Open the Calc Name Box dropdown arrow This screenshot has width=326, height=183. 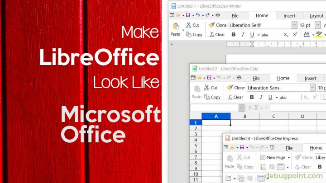pos(241,108)
